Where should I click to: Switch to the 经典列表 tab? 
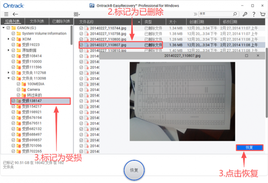point(13,21)
